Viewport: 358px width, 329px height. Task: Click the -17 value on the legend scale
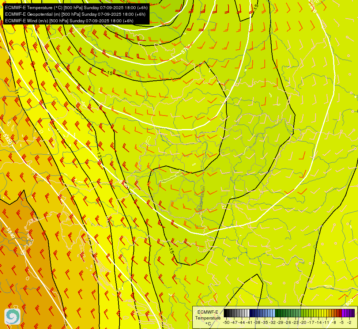pos(311,323)
